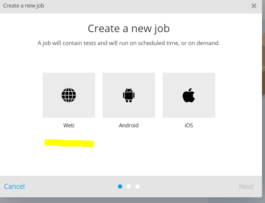
Task: Click the Next button
Action: point(246,186)
